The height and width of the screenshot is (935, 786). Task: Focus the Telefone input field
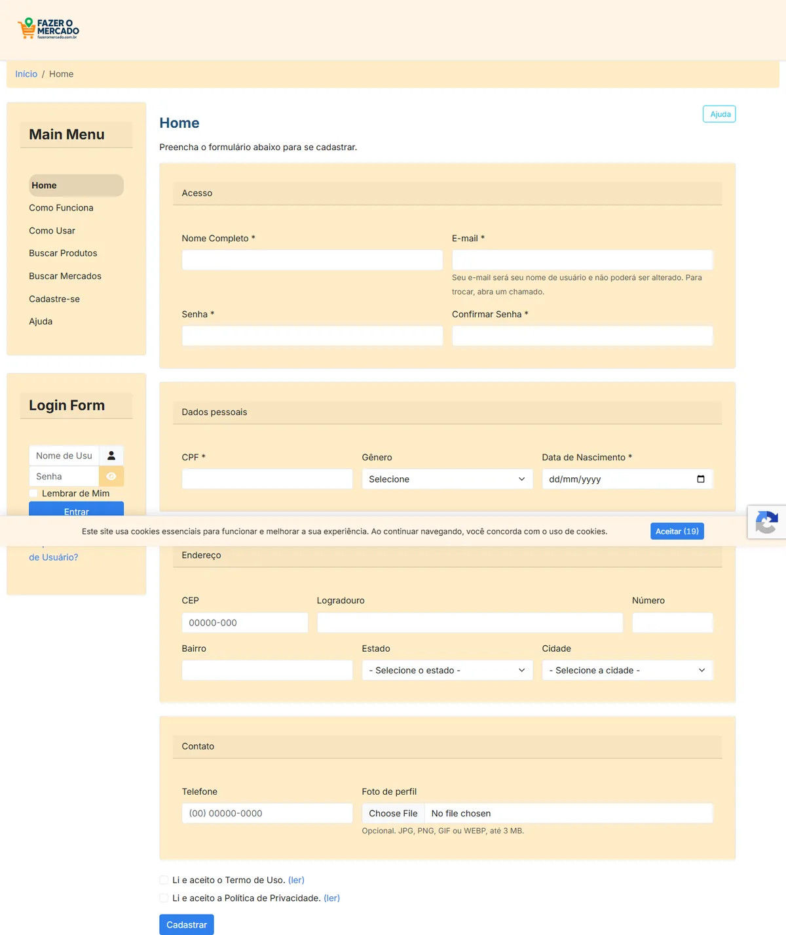[x=267, y=813]
